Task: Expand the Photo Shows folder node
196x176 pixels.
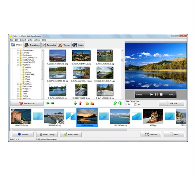Action: tap(18, 84)
